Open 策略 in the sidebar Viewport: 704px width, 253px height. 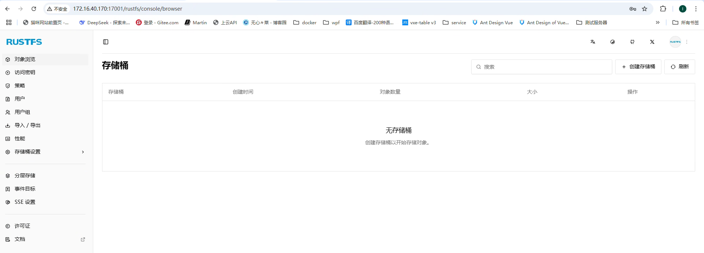[x=45, y=86]
